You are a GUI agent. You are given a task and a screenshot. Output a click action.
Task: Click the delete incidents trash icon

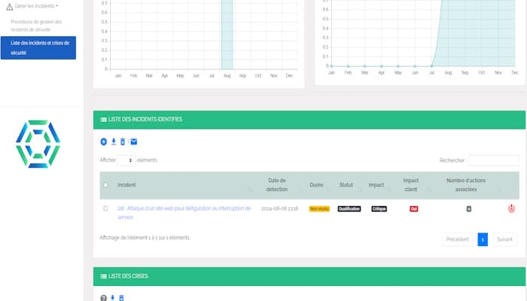point(123,141)
